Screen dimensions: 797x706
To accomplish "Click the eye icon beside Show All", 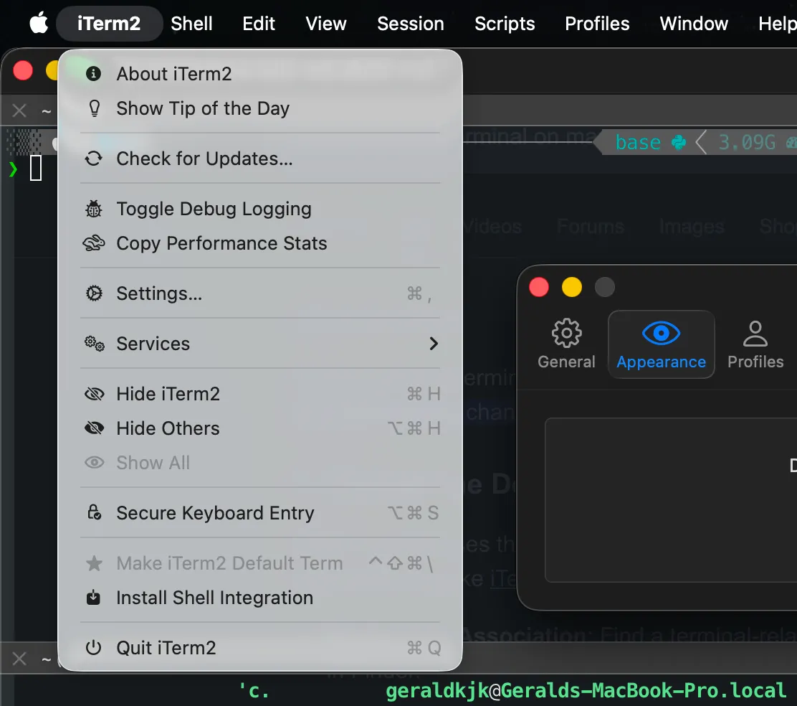I will (94, 463).
